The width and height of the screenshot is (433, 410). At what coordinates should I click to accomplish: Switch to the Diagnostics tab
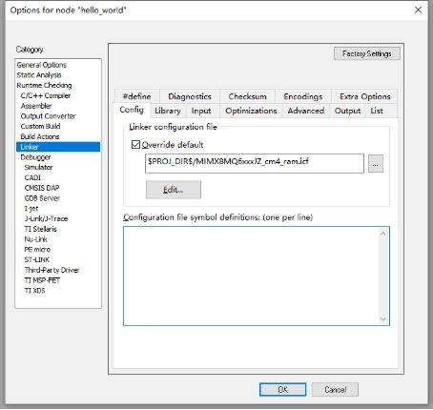click(x=190, y=96)
